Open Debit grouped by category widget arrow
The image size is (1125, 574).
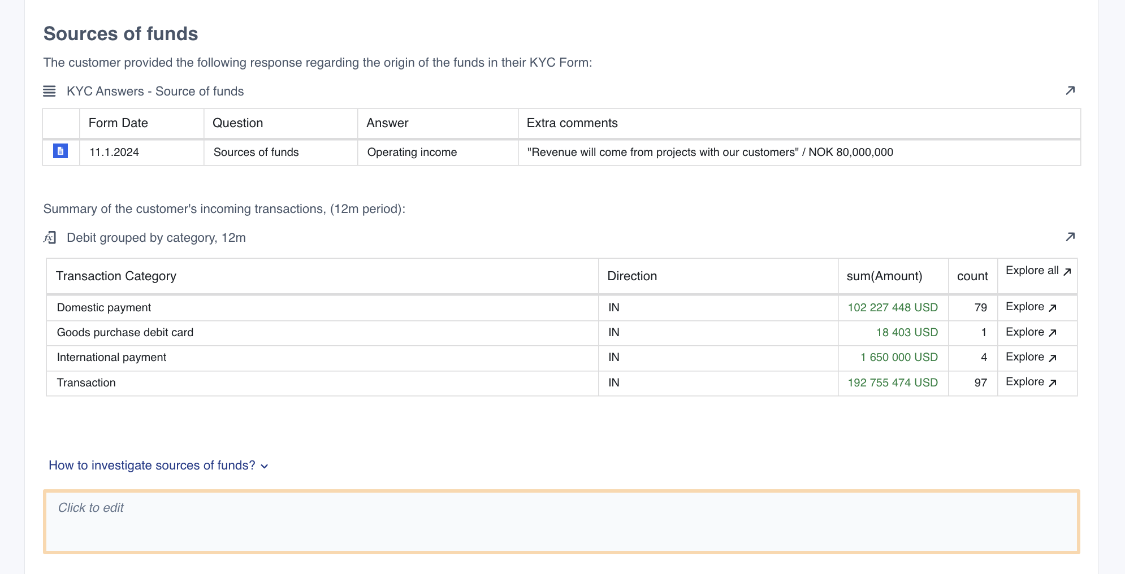tap(1070, 237)
